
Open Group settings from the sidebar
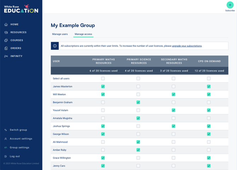click(x=19, y=147)
